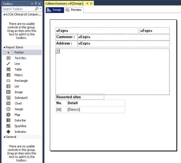Select the Pointer tool in toolbox

point(19,52)
